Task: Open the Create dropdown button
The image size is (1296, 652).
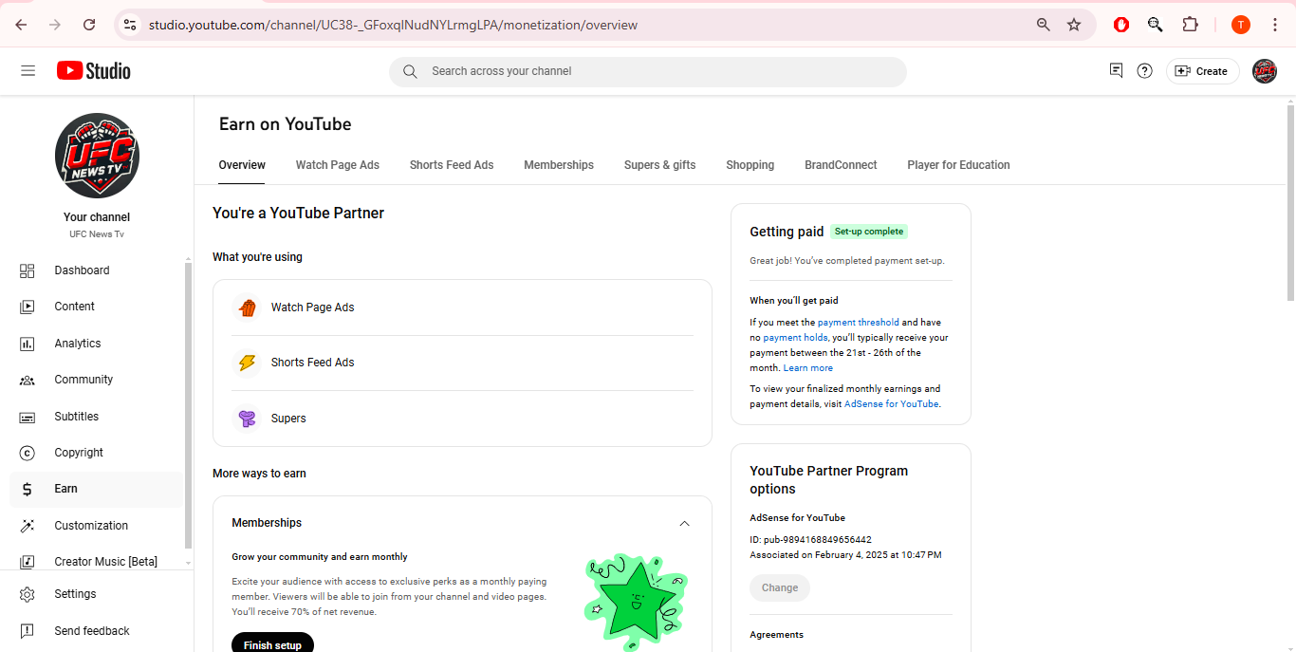Action: (x=1202, y=71)
